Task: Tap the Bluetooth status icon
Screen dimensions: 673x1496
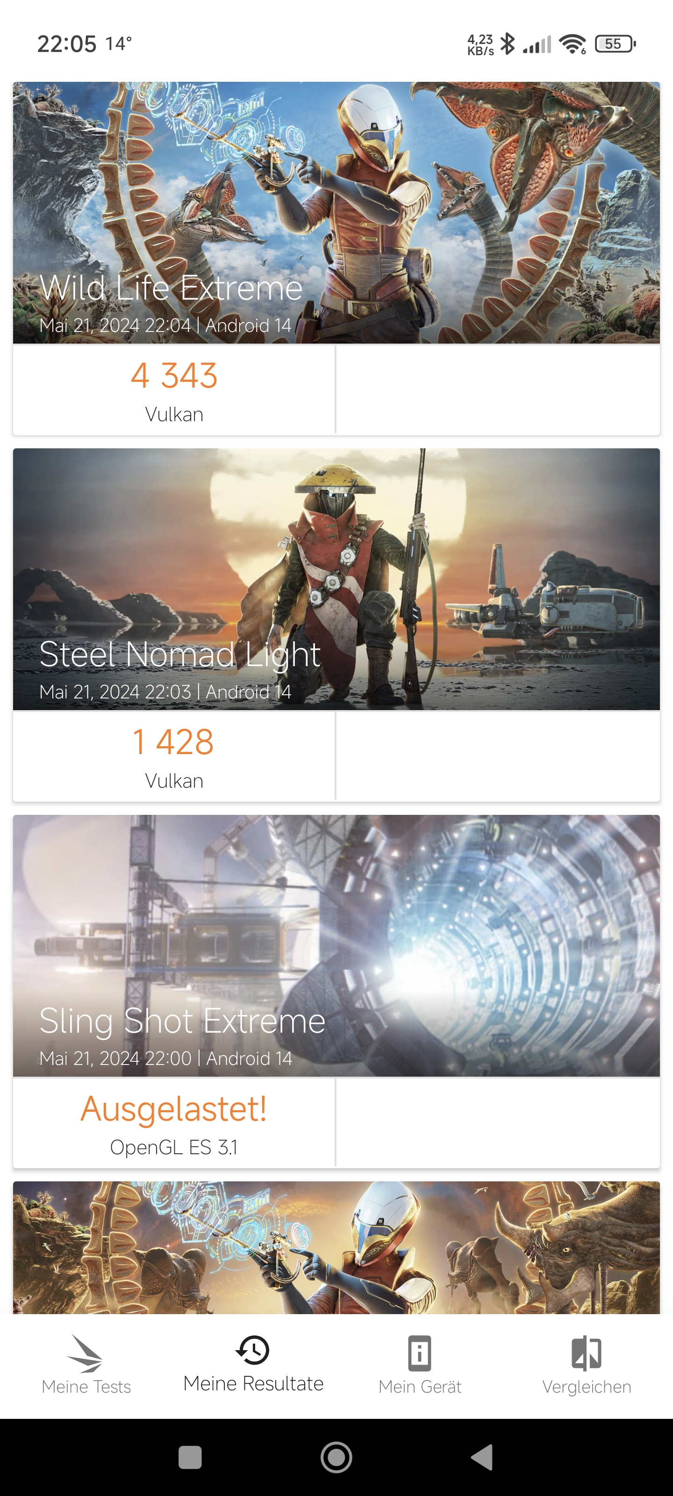Action: [508, 43]
